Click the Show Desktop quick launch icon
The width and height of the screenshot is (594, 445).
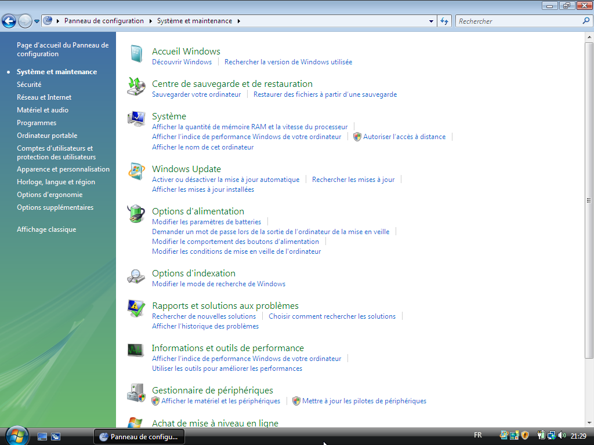[x=42, y=437]
